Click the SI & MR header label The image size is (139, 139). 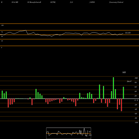coord(15,2)
